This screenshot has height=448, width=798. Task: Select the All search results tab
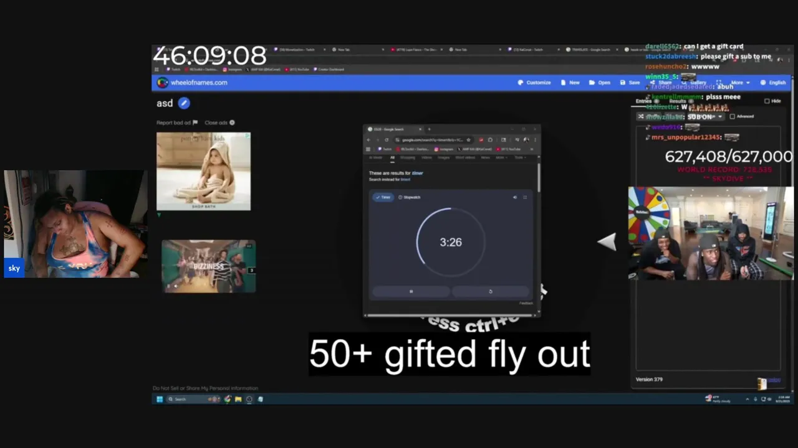(x=392, y=157)
